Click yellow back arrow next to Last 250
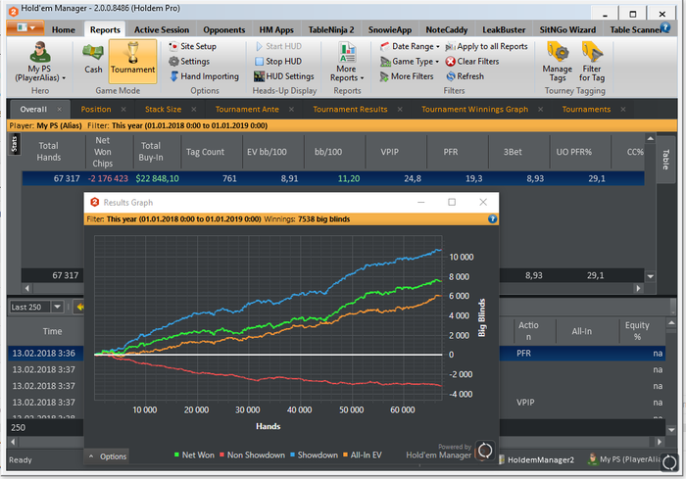The height and width of the screenshot is (479, 686). point(80,307)
